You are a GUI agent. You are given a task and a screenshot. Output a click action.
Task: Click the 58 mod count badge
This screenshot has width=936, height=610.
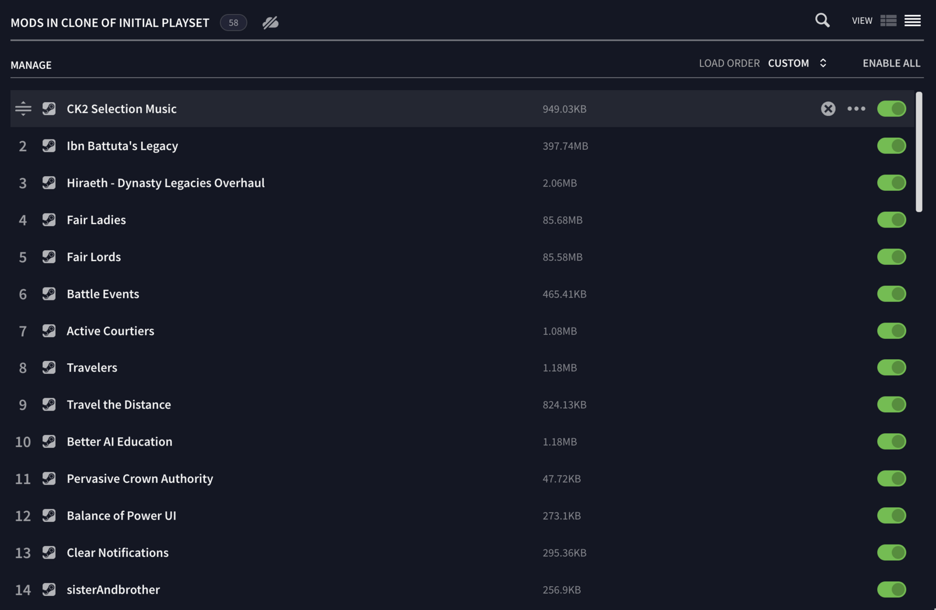(x=233, y=23)
